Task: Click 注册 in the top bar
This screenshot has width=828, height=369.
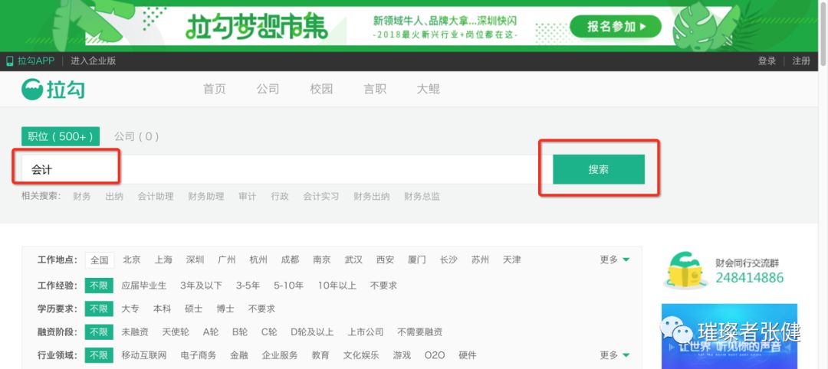Action: 801,60
